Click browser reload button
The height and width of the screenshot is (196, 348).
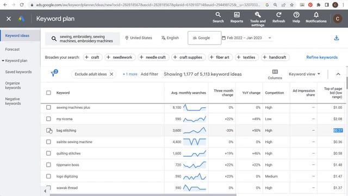coord(22,5)
